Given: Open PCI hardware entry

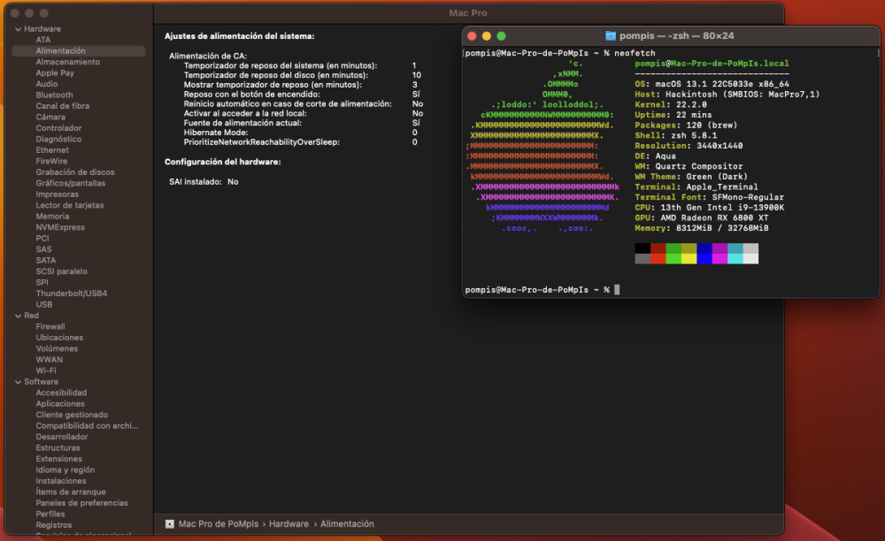Looking at the screenshot, I should [42, 238].
